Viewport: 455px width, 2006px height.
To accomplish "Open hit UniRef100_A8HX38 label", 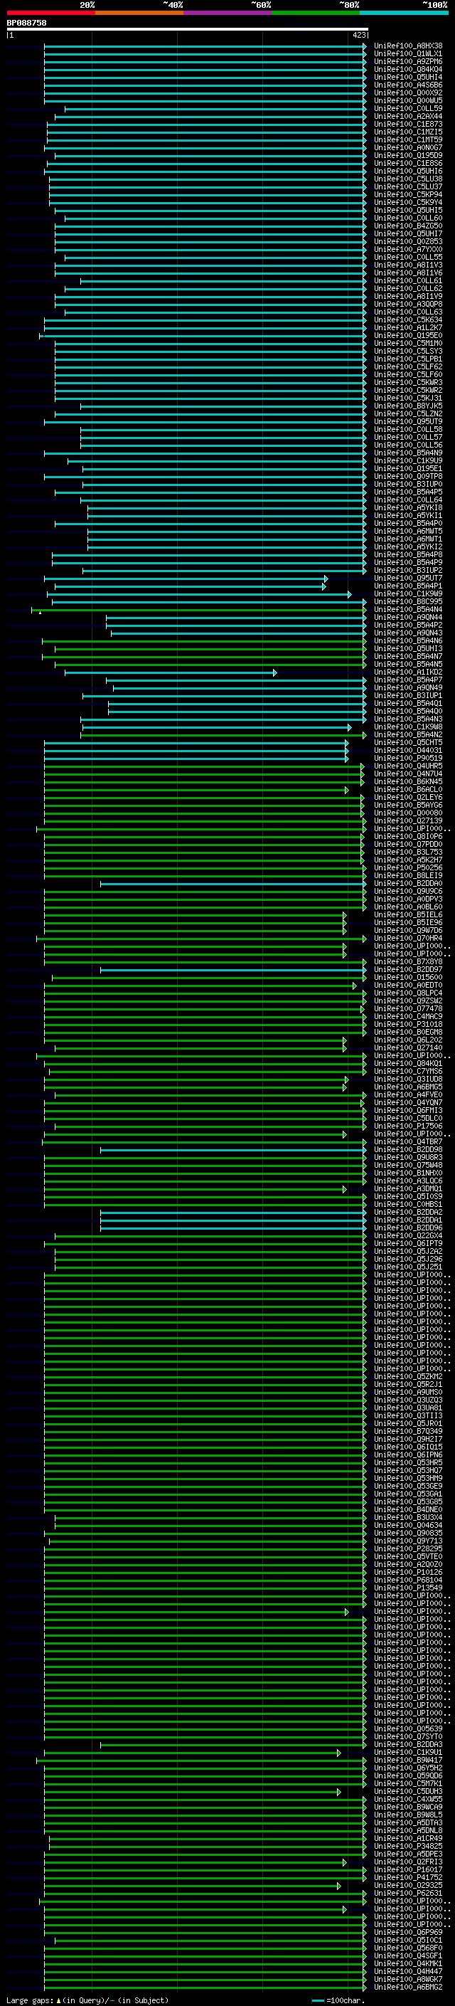I will [408, 46].
